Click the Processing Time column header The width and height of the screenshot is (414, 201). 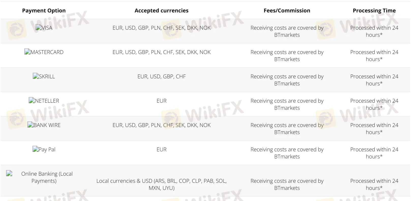coord(374,11)
